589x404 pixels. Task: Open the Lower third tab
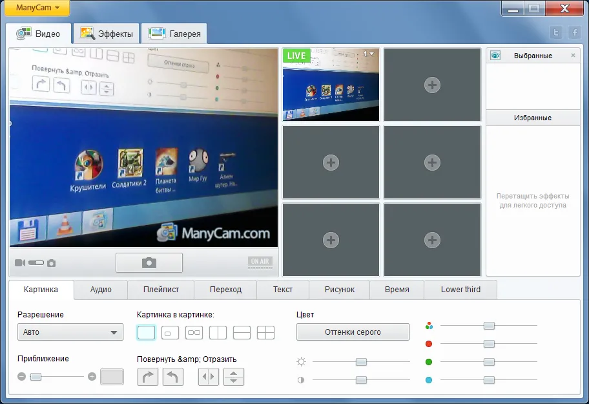[x=460, y=290]
